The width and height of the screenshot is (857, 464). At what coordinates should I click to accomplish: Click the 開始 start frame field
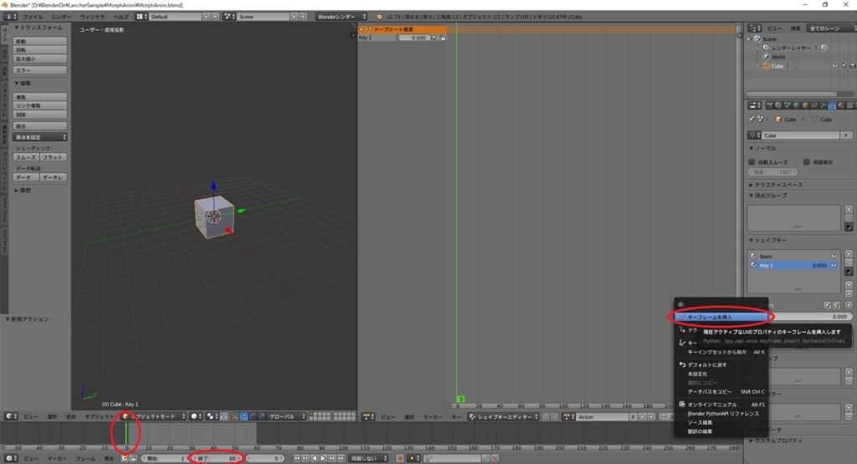[x=163, y=458]
